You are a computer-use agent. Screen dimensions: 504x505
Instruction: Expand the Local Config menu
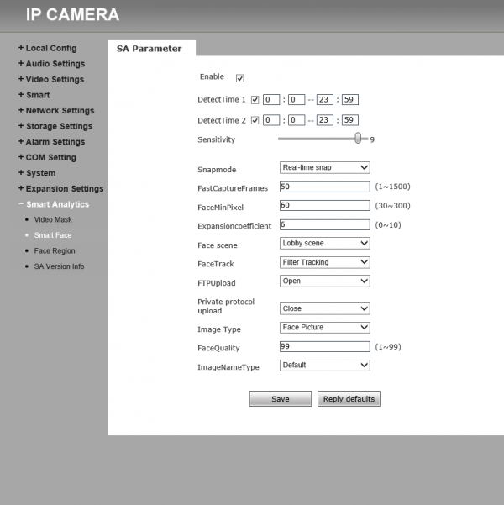click(50, 49)
